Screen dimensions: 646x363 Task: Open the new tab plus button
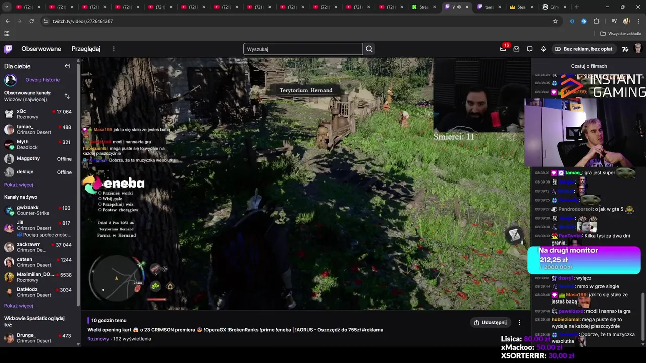(x=577, y=7)
